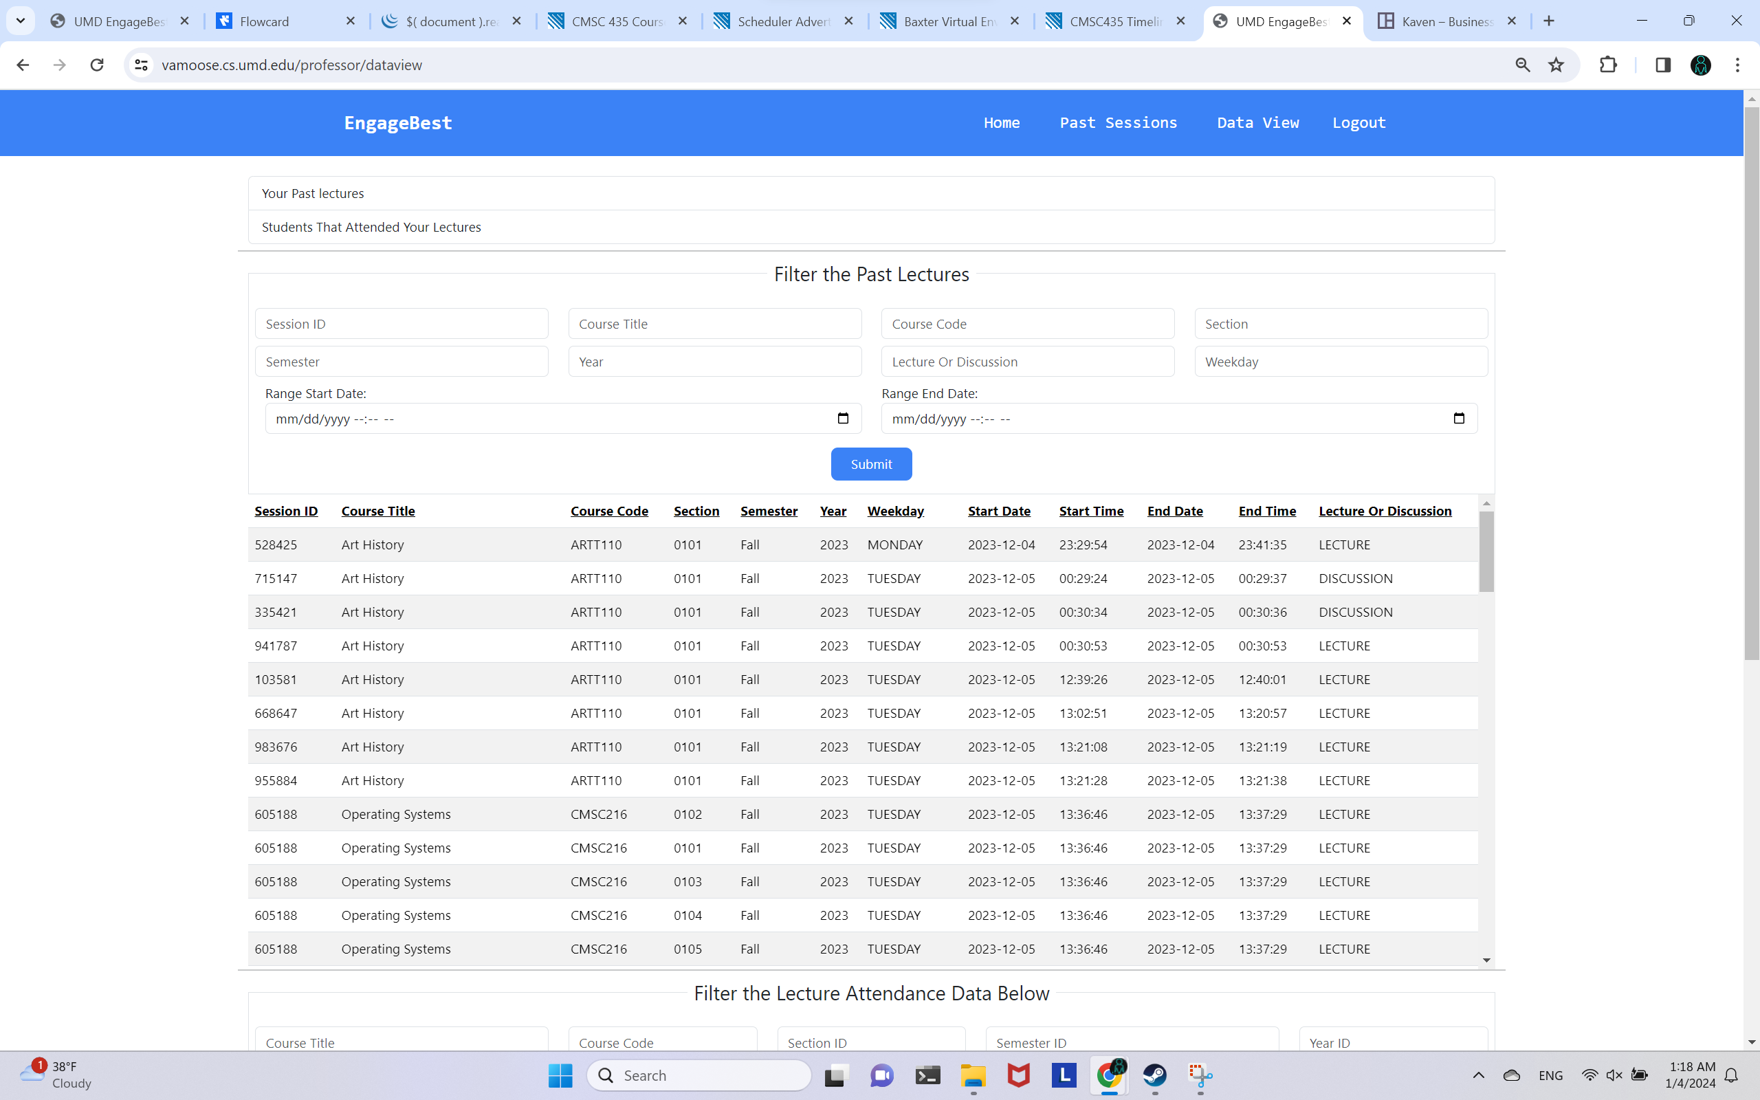Click the ENG language indicator
Screen dimensions: 1760x1100
[1550, 1075]
